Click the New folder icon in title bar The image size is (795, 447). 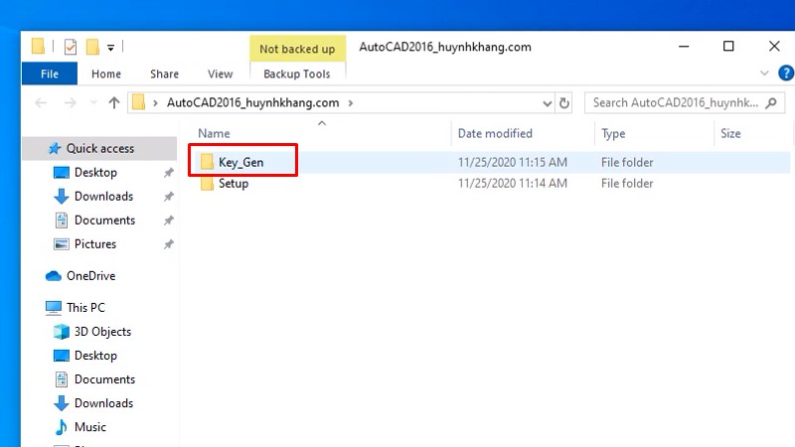pos(92,47)
